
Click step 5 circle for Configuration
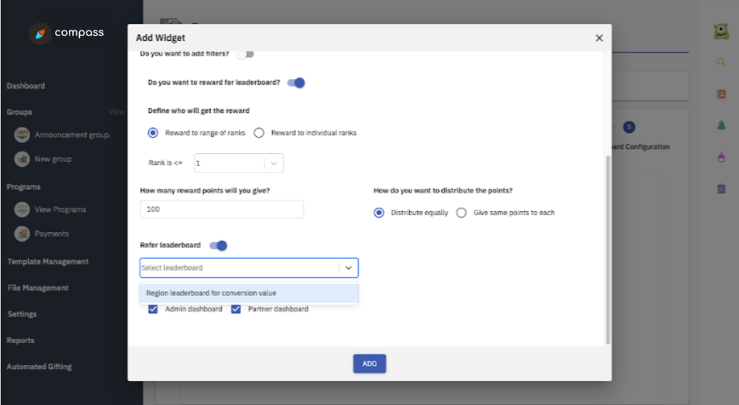628,127
